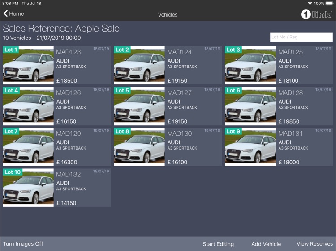
Task: Click the £ 18000 price
Action: [x=289, y=162]
